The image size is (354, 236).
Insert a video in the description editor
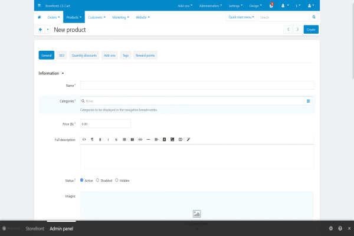pos(181,140)
